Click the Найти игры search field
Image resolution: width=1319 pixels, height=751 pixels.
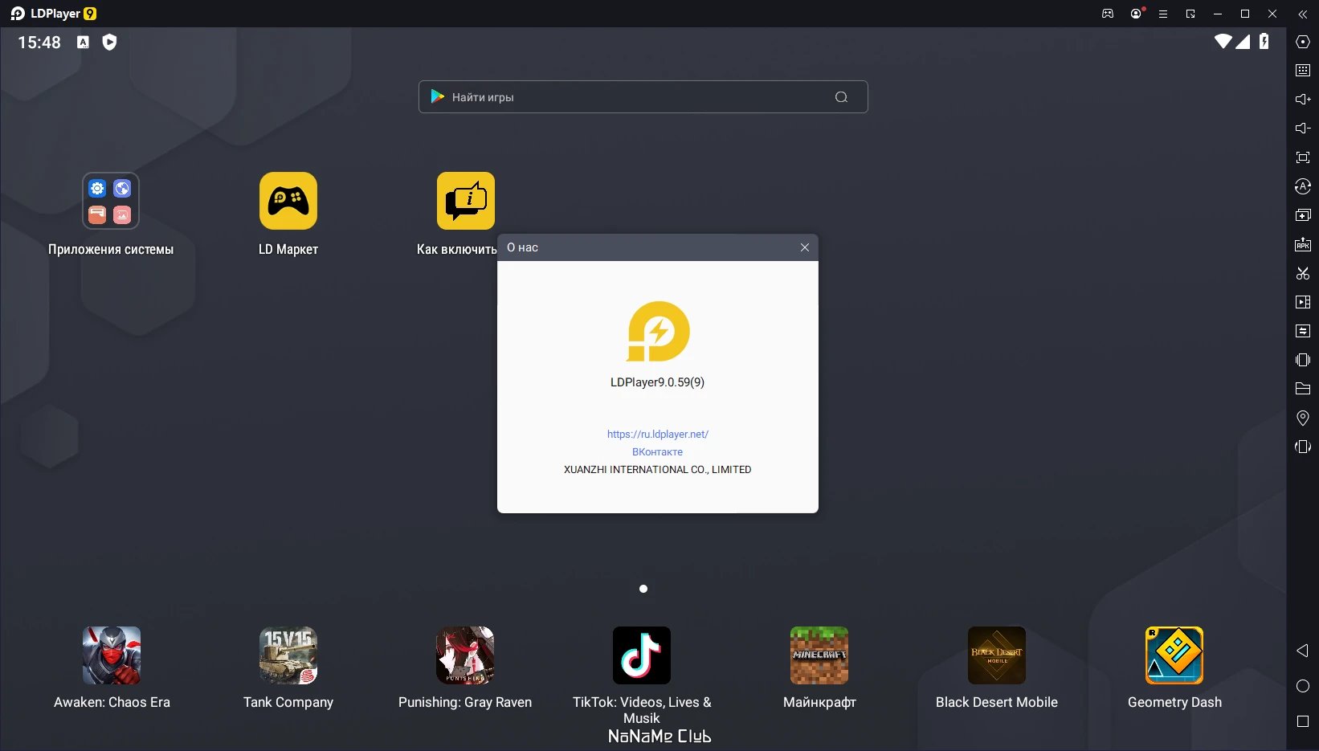643,96
